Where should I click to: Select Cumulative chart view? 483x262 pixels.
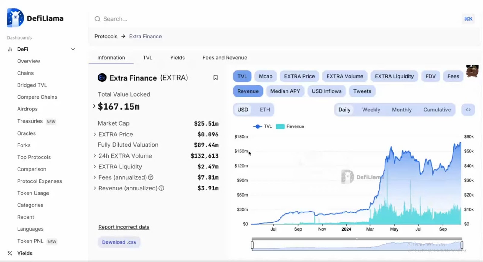(x=437, y=110)
